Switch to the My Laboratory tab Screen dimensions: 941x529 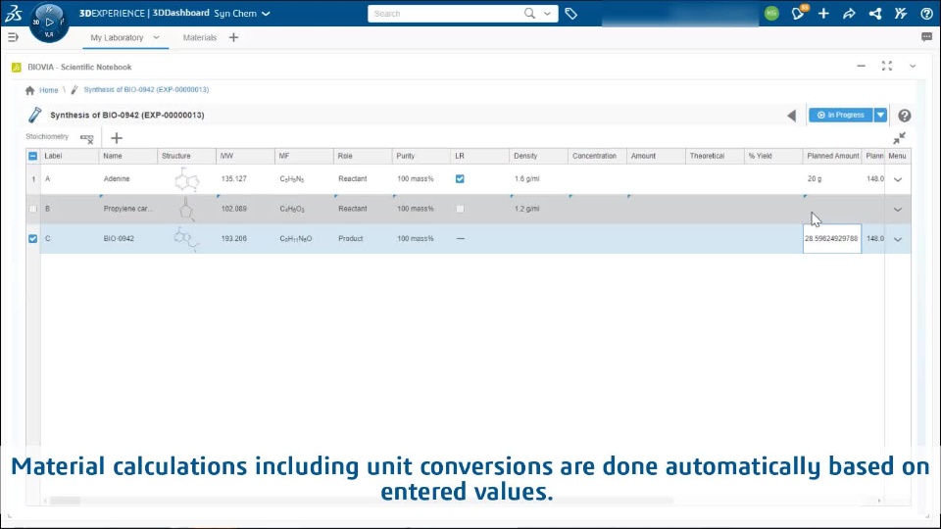click(117, 37)
